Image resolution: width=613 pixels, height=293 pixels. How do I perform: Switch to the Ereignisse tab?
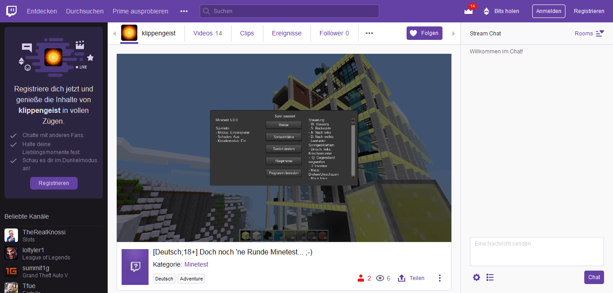[287, 33]
